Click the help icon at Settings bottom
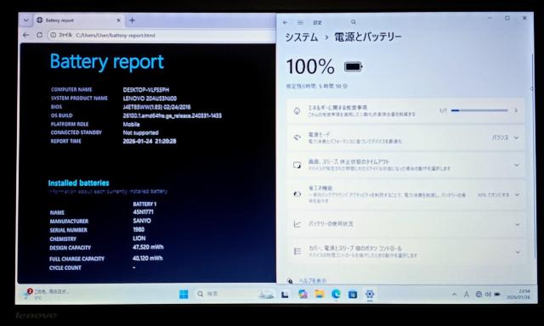Screen dimensions: 544x326 click(x=290, y=281)
